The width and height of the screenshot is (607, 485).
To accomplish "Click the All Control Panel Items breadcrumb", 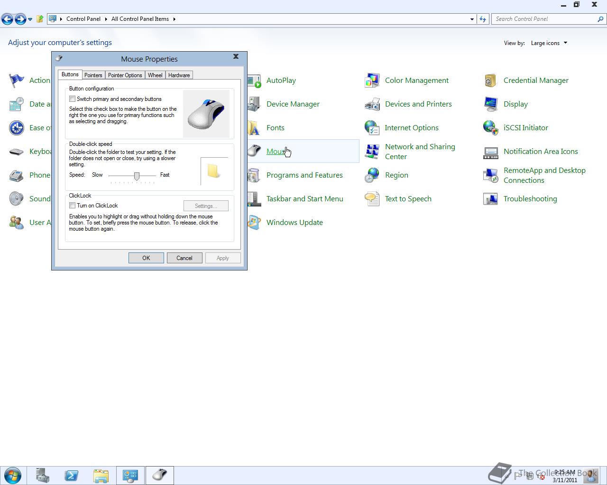I will [140, 19].
